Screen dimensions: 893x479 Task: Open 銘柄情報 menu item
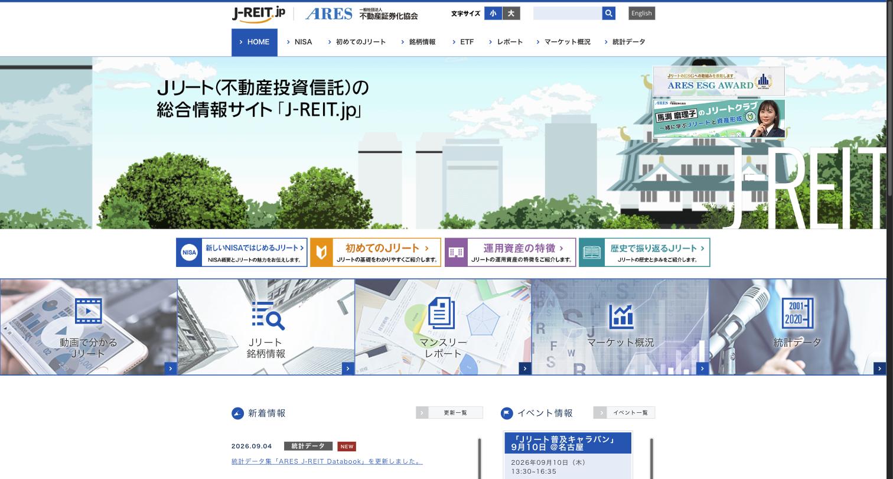click(418, 42)
